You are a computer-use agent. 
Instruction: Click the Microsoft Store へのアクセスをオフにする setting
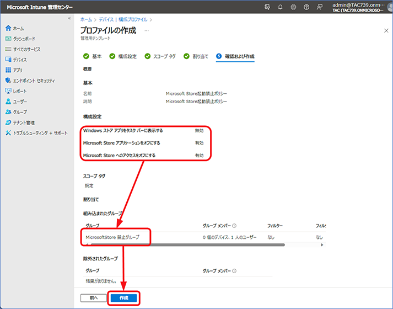click(x=119, y=156)
